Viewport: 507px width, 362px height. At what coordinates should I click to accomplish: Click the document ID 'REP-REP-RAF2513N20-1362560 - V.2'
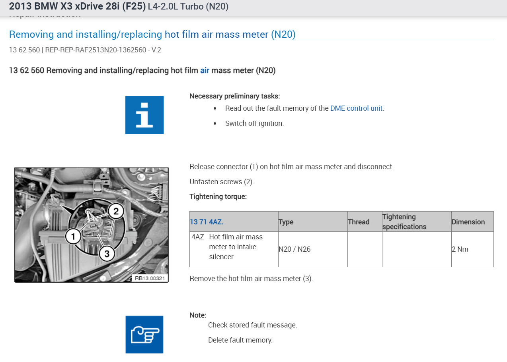tap(103, 50)
